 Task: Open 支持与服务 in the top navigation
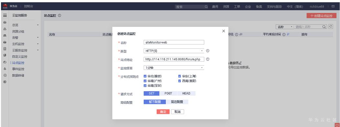point(274,7)
